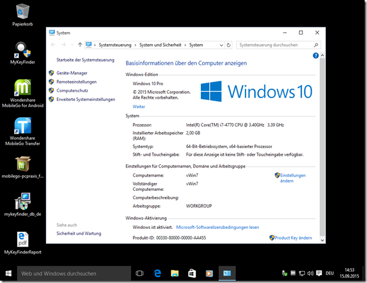Open the Papierkorb desktop icon

pos(23,15)
